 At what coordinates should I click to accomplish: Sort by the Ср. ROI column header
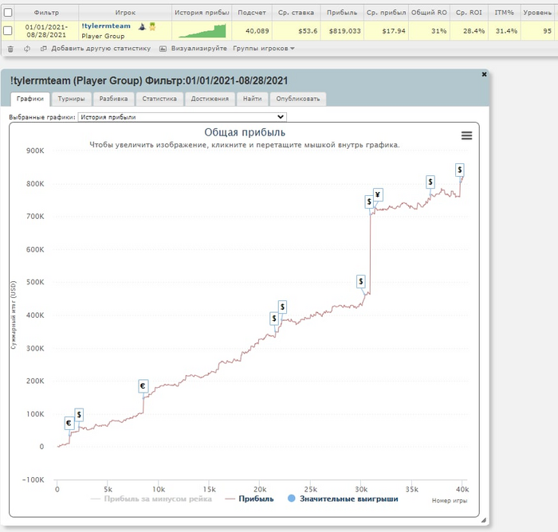[469, 13]
